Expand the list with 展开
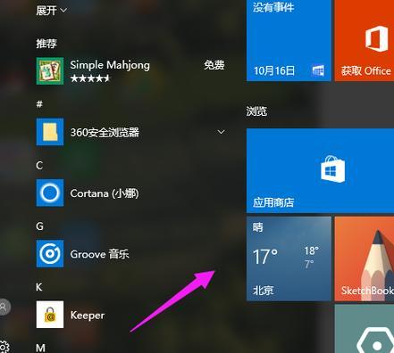Image resolution: width=394 pixels, height=353 pixels. click(x=51, y=11)
